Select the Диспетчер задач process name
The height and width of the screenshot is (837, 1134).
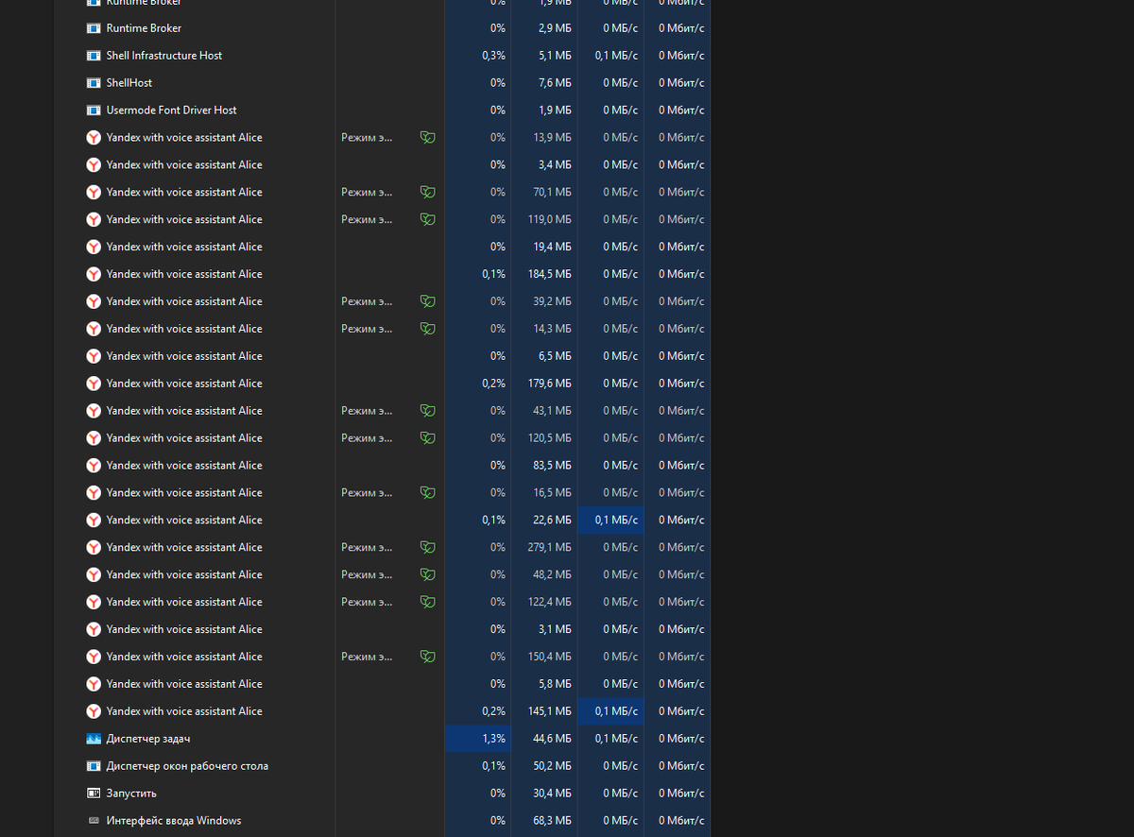pyautogui.click(x=148, y=739)
